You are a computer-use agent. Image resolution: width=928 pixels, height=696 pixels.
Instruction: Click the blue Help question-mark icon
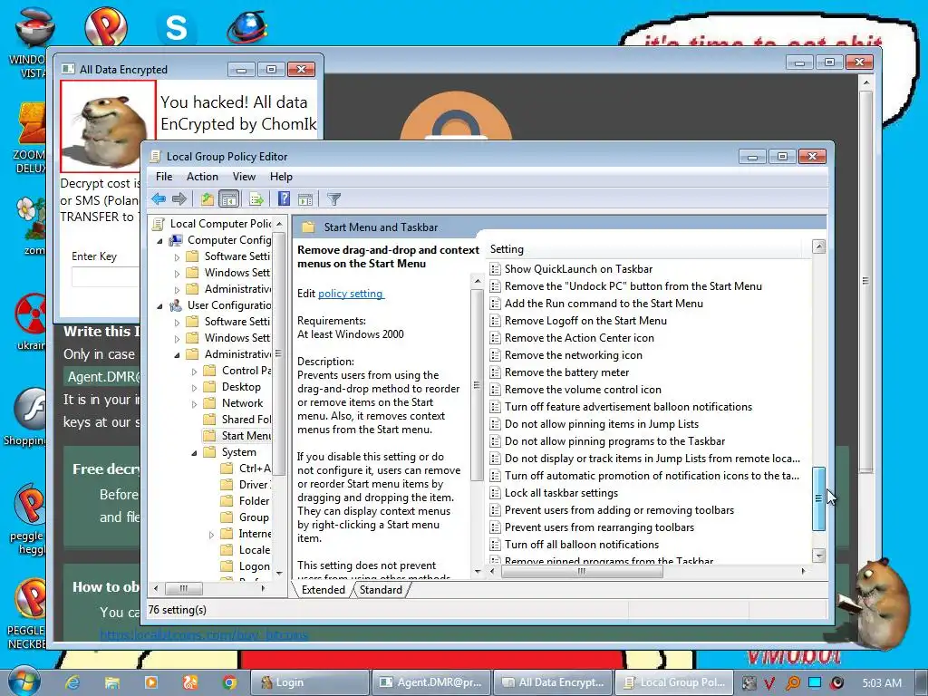pyautogui.click(x=284, y=198)
